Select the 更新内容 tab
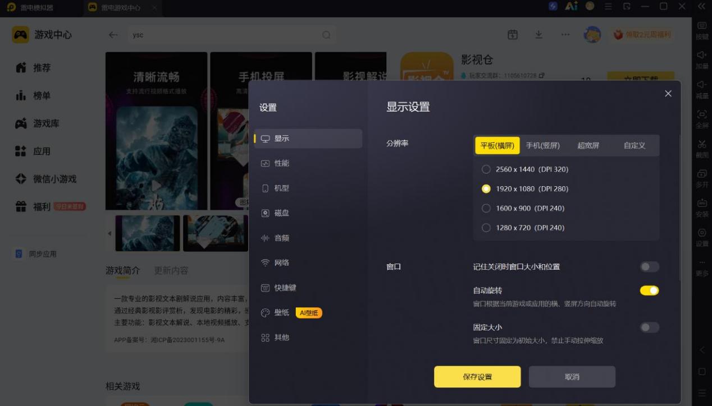 171,270
